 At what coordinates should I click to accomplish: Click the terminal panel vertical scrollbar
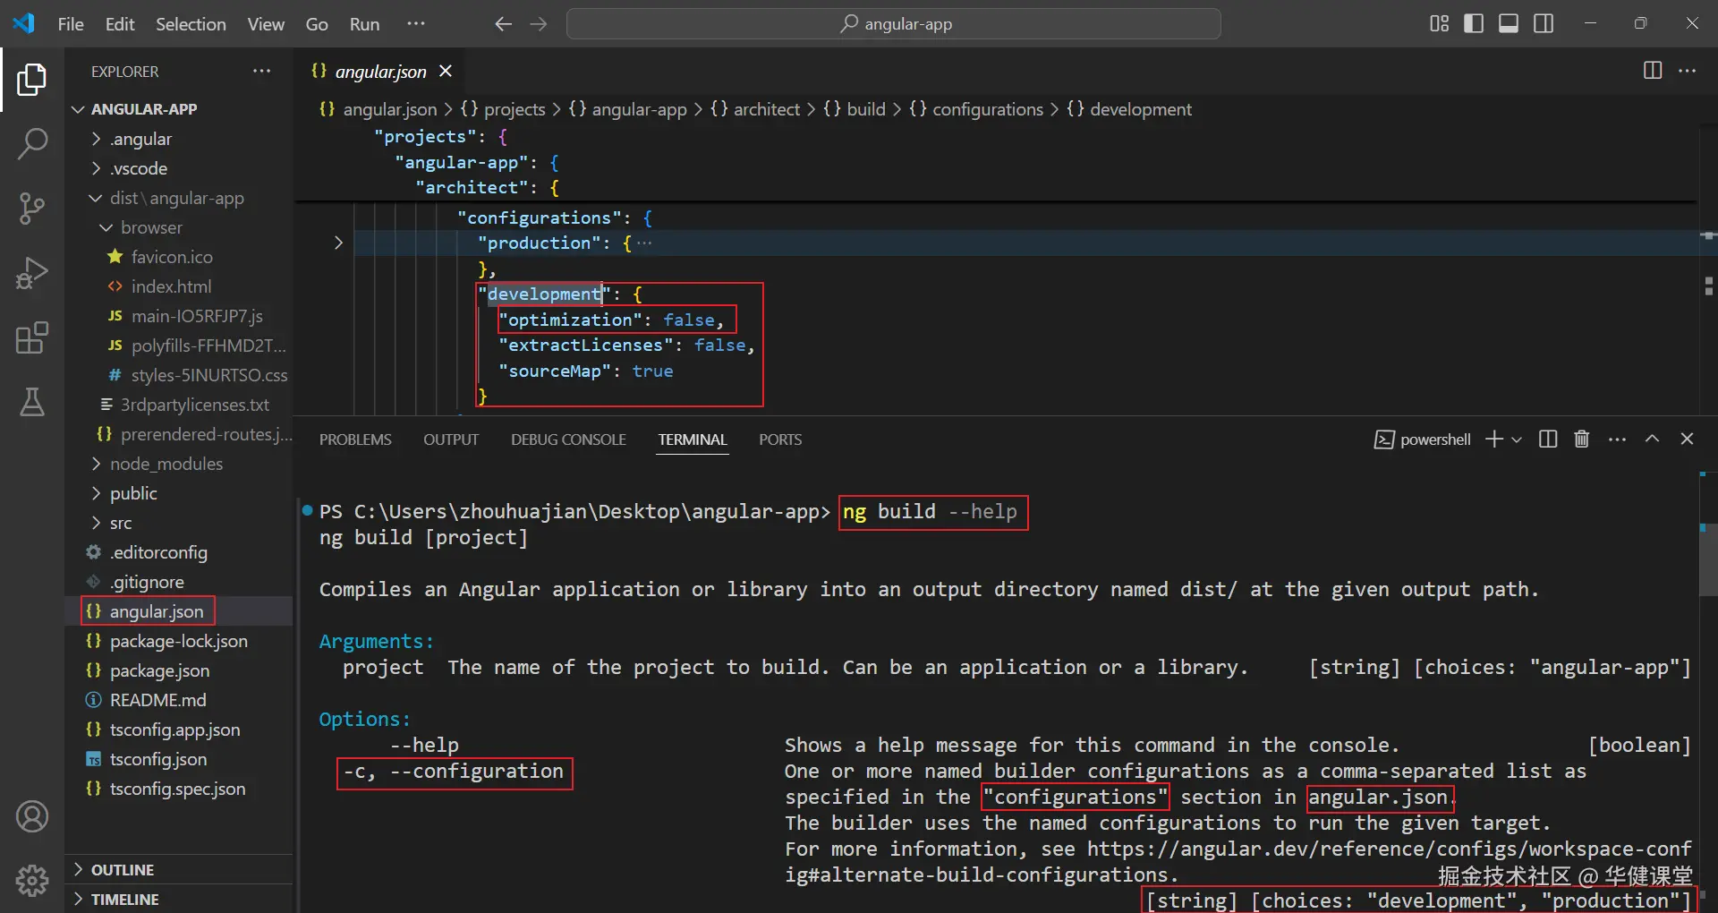1707,559
